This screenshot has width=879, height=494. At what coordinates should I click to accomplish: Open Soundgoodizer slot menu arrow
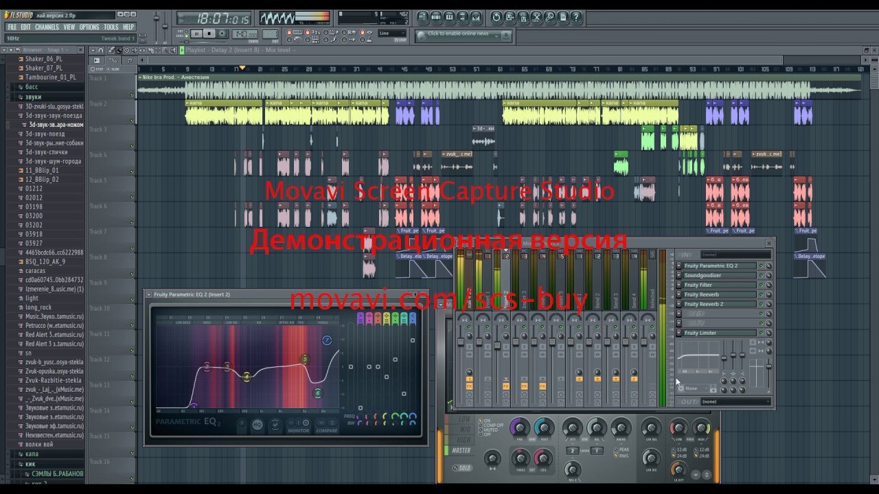(x=678, y=275)
